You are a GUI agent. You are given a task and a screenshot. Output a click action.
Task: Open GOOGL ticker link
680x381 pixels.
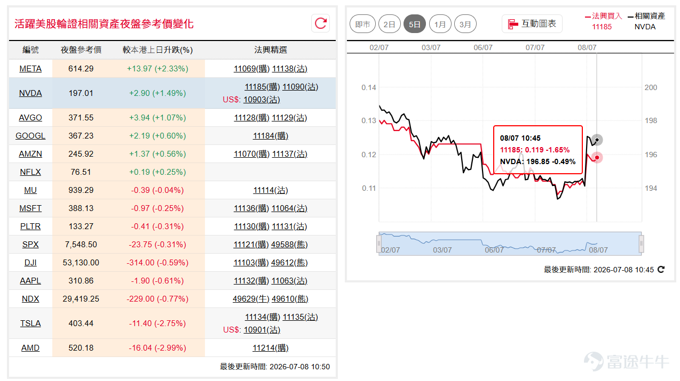tap(30, 136)
